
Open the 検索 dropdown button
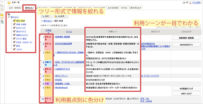pyautogui.click(x=47, y=16)
